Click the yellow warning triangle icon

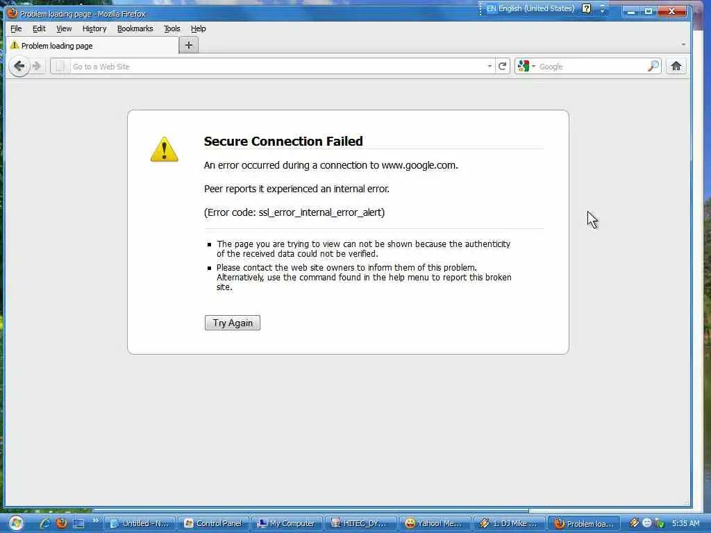coord(164,149)
